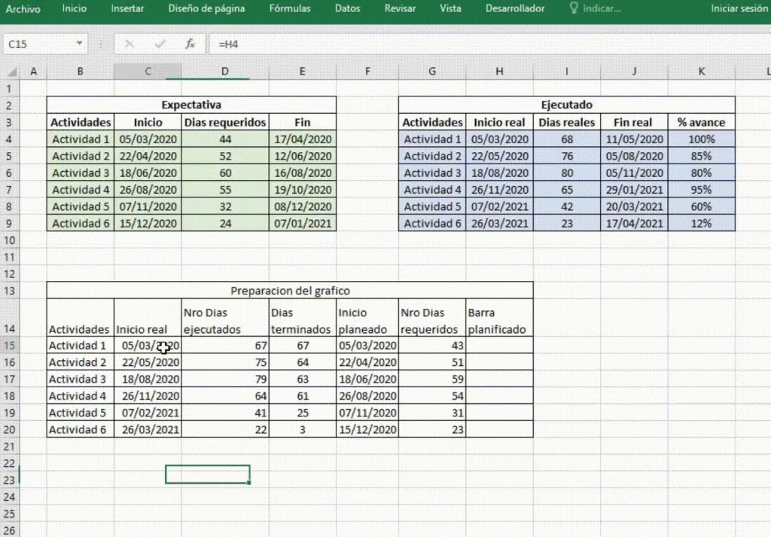The image size is (771, 537).
Task: Select the % avance header cell
Action: click(701, 122)
